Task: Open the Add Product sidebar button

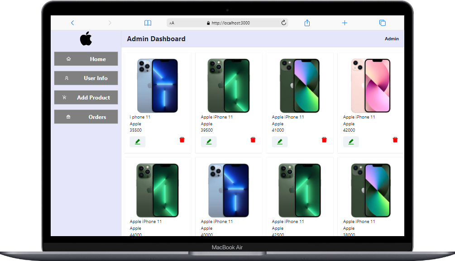Action: point(86,97)
